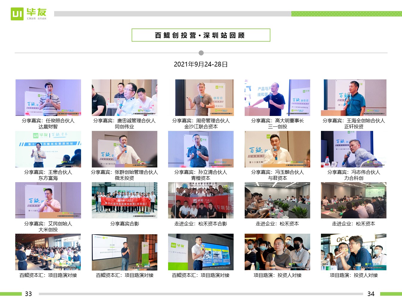Select the title 百鲲创投营·深圳站回顾
Screen dimensions: 402x302
click(x=200, y=35)
